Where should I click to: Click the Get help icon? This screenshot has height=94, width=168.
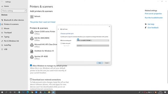[x=146, y=24]
